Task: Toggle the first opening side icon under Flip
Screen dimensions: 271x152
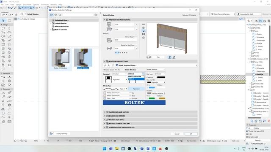Action: coord(170,57)
